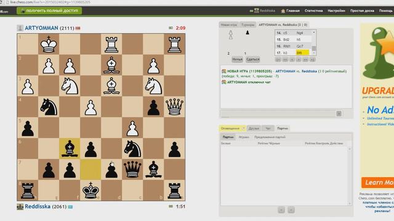
Task: Click the game chat input field
Action: tap(278, 114)
